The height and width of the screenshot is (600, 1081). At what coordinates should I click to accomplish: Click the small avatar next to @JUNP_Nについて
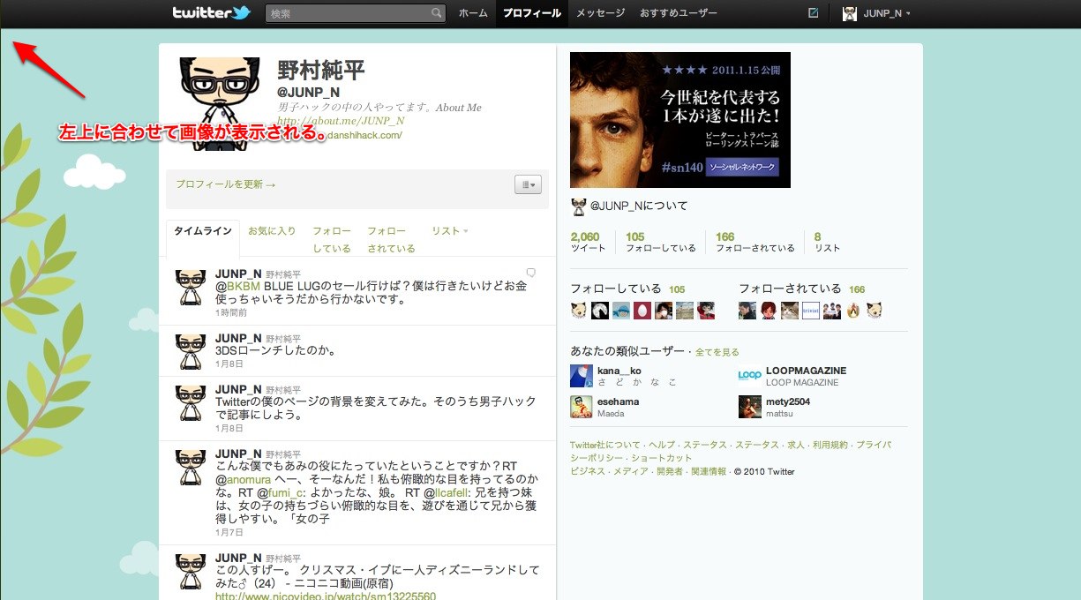(578, 206)
